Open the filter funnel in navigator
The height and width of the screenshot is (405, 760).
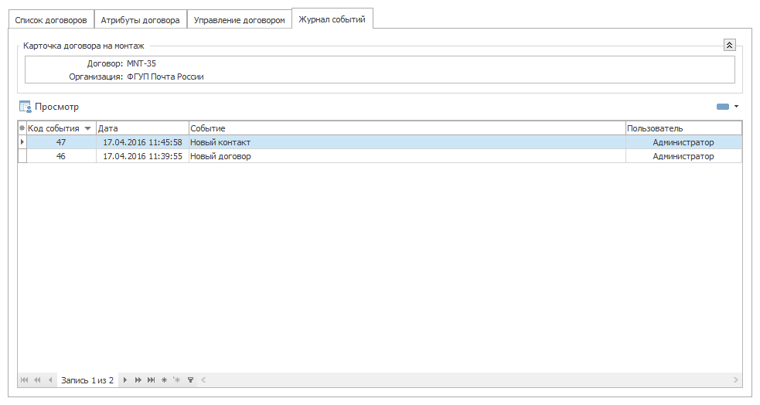coord(190,380)
